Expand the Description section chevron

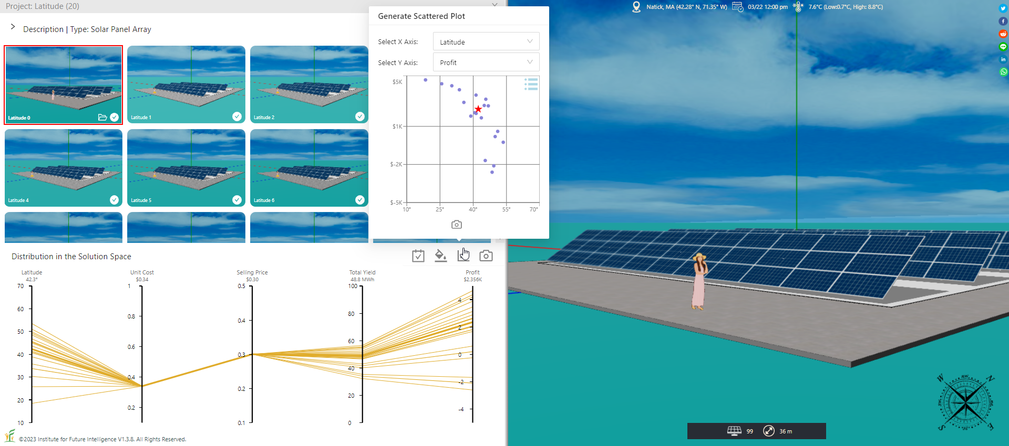13,27
